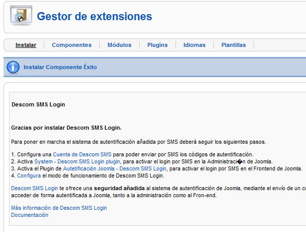Image resolution: width=306 pixels, height=232 pixels.
Task: Click the bold 'seguridad añadida' text
Action: [119, 188]
